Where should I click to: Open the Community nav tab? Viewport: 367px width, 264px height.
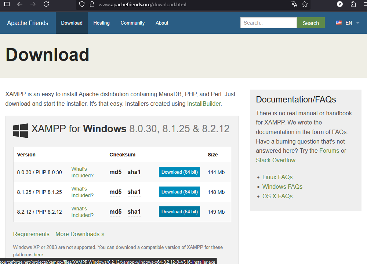pos(132,23)
